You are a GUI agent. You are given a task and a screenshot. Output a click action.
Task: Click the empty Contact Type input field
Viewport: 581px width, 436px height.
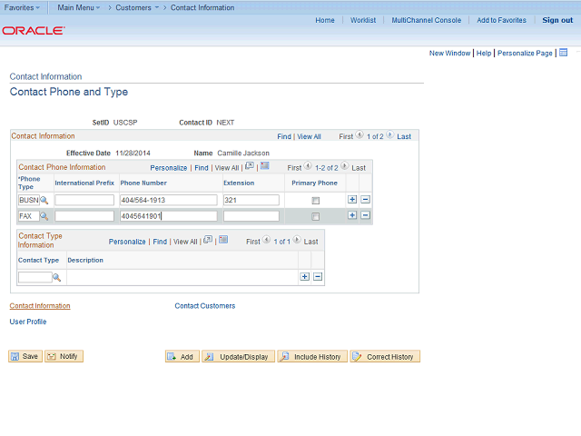coord(35,277)
